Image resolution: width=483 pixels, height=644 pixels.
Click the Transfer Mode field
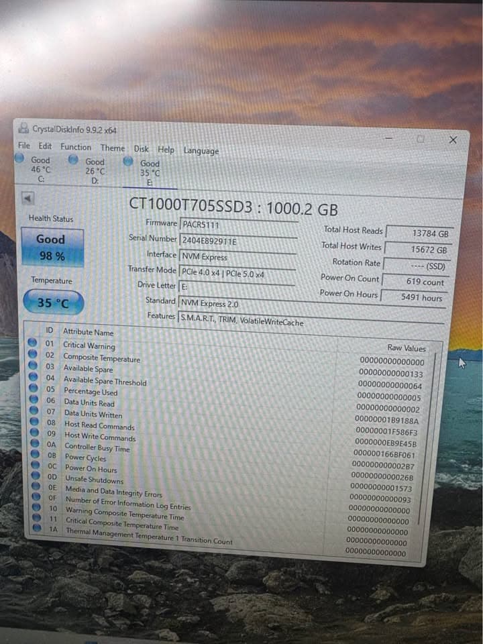coord(237,273)
